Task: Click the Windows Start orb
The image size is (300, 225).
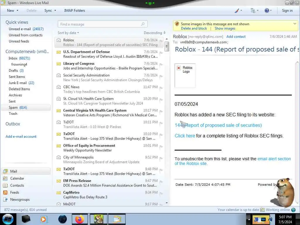Action: click(8, 219)
